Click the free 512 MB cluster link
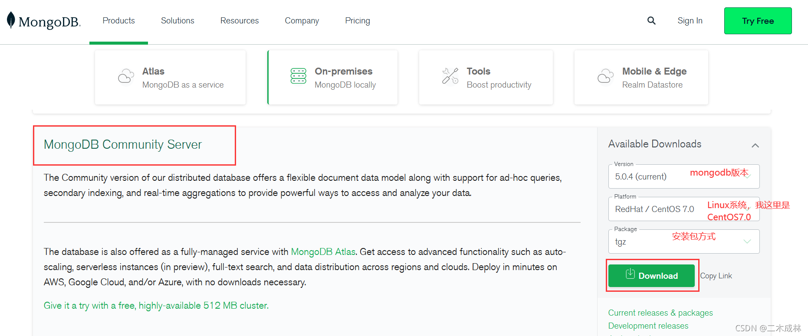Image resolution: width=808 pixels, height=336 pixels. click(x=156, y=306)
